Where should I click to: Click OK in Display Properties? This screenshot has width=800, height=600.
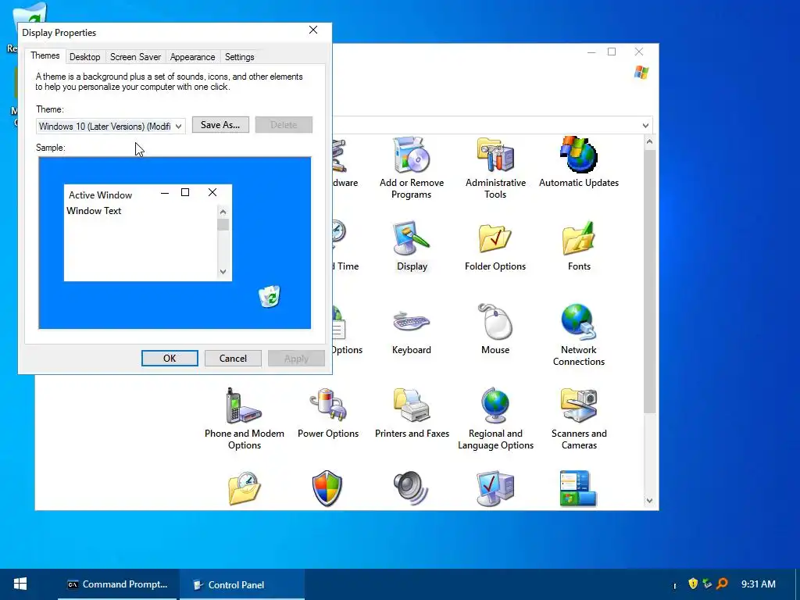click(170, 358)
